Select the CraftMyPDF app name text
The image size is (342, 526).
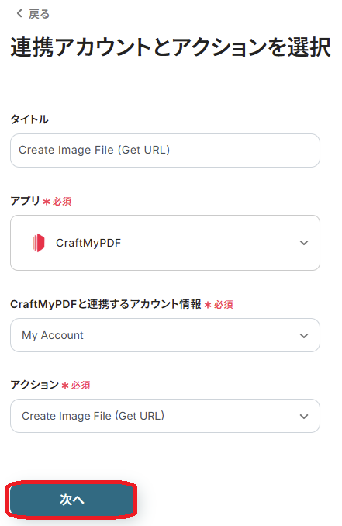point(88,243)
